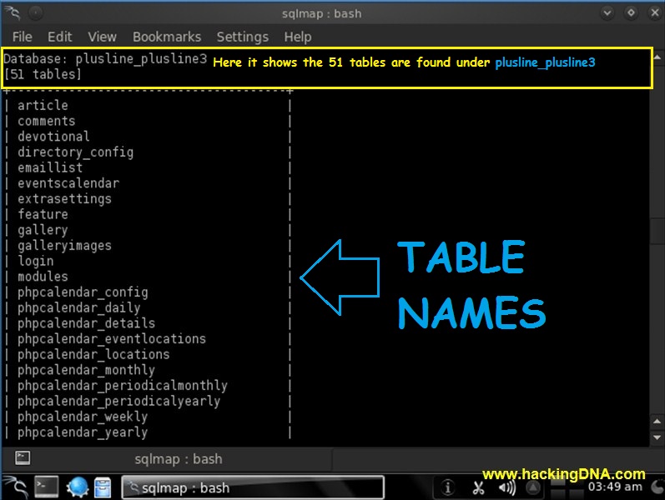Image resolution: width=665 pixels, height=500 pixels.
Task: Click the 'Database: plusline_plusline3' line
Action: click(x=105, y=59)
